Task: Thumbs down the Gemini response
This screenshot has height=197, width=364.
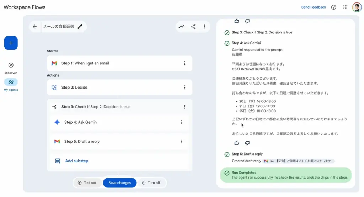Action: (247, 143)
